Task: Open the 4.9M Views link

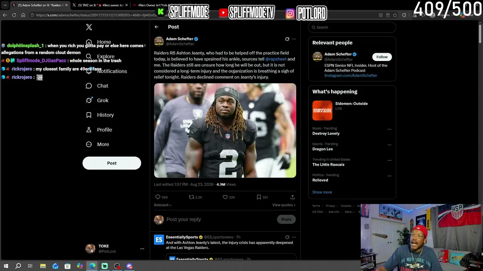Action: pos(226,184)
